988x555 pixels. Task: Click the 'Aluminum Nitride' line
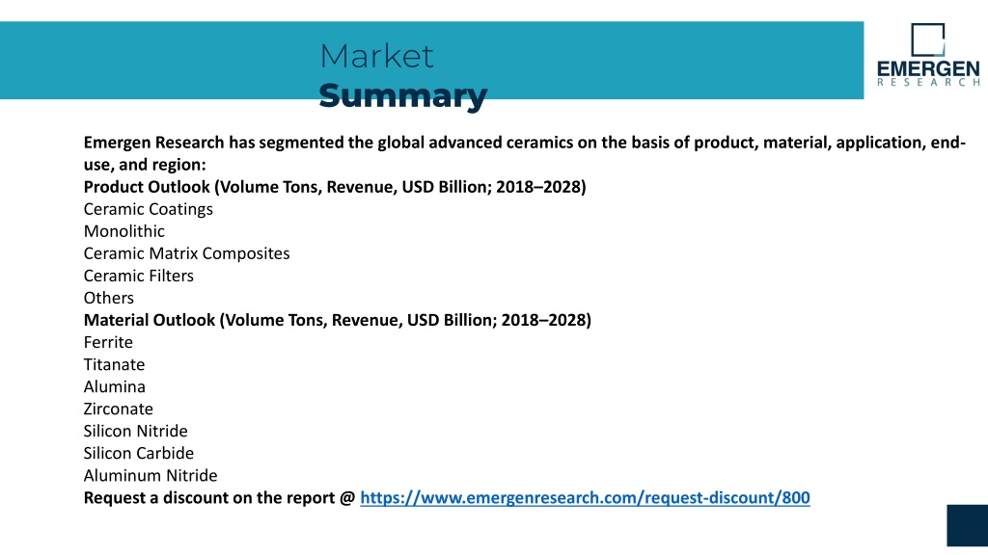(151, 476)
